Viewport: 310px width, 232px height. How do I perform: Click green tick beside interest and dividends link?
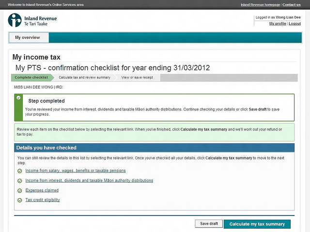click(x=20, y=181)
